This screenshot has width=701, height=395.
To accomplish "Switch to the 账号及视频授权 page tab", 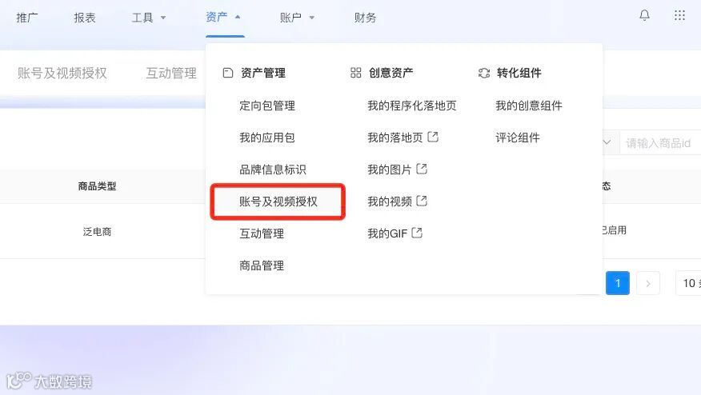I will point(62,74).
